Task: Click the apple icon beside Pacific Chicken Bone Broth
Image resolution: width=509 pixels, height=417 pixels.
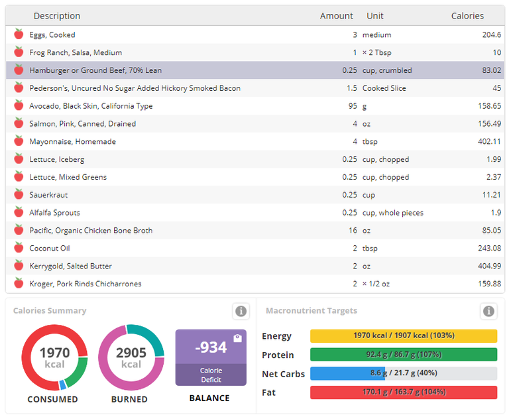Action: [x=19, y=230]
